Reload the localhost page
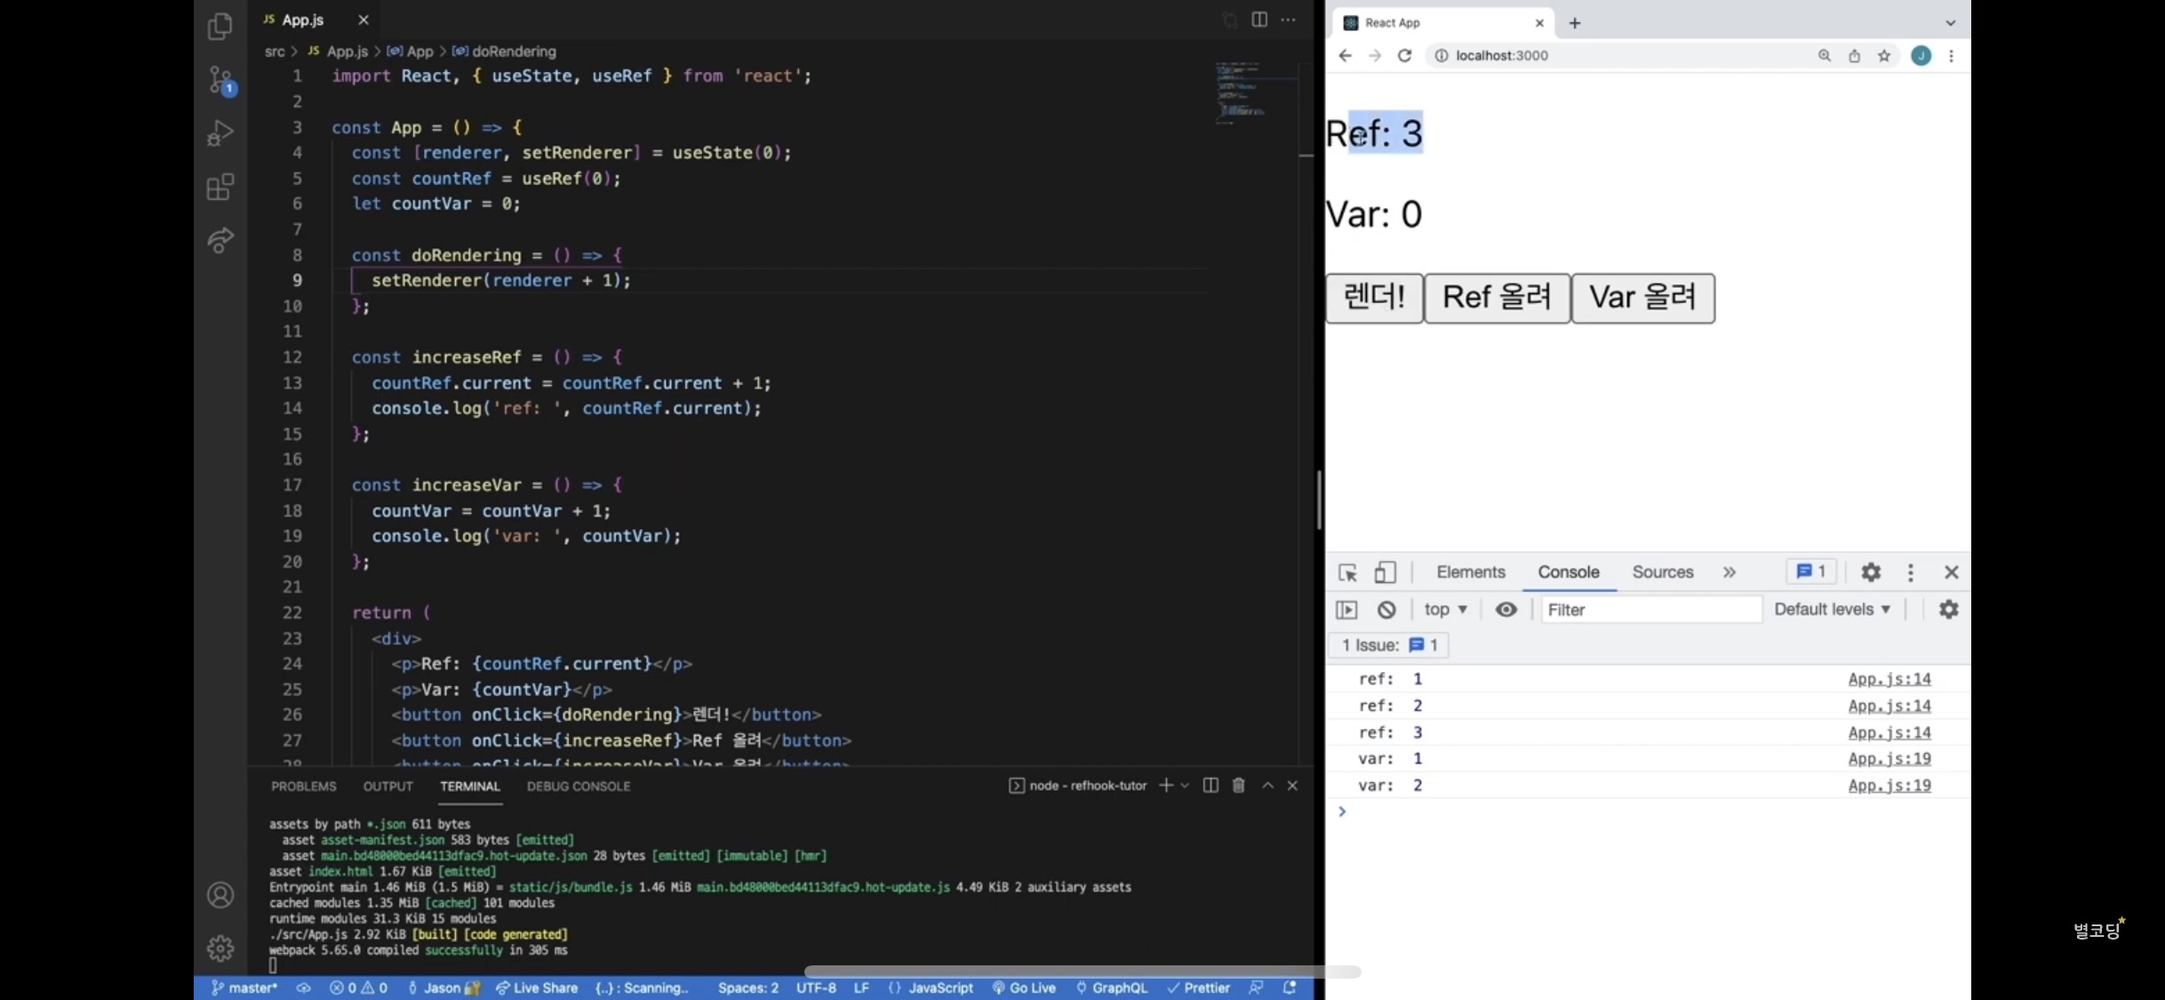 pyautogui.click(x=1404, y=55)
